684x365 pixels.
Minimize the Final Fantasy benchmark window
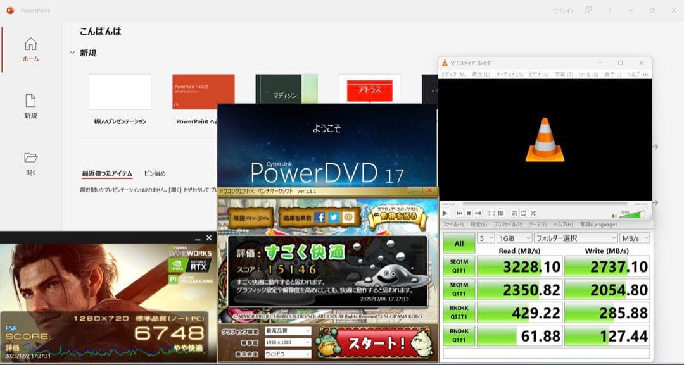coord(198,238)
